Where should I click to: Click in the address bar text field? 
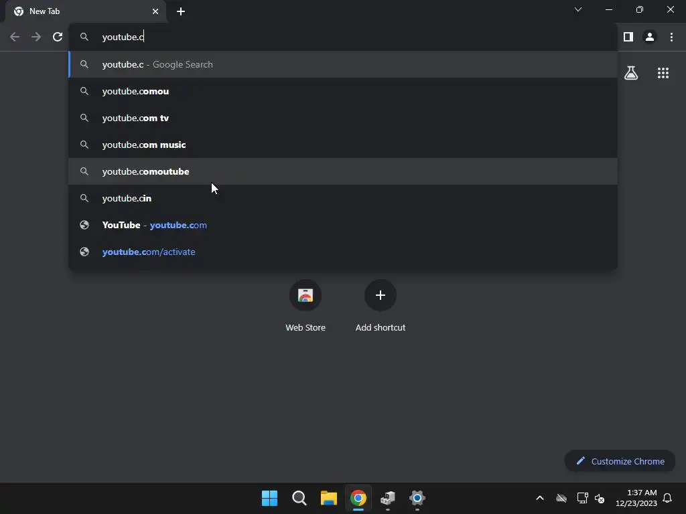(x=342, y=37)
